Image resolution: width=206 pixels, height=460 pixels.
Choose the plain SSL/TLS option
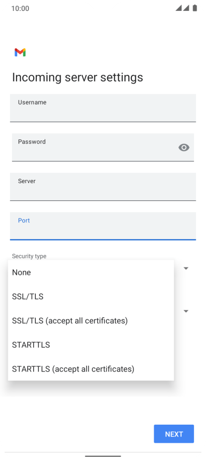click(x=91, y=296)
